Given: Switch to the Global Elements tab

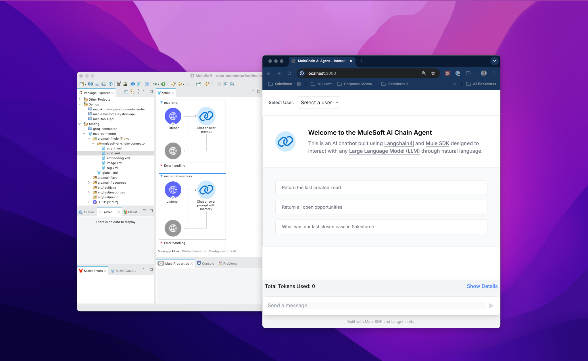Looking at the screenshot, I should [x=194, y=251].
